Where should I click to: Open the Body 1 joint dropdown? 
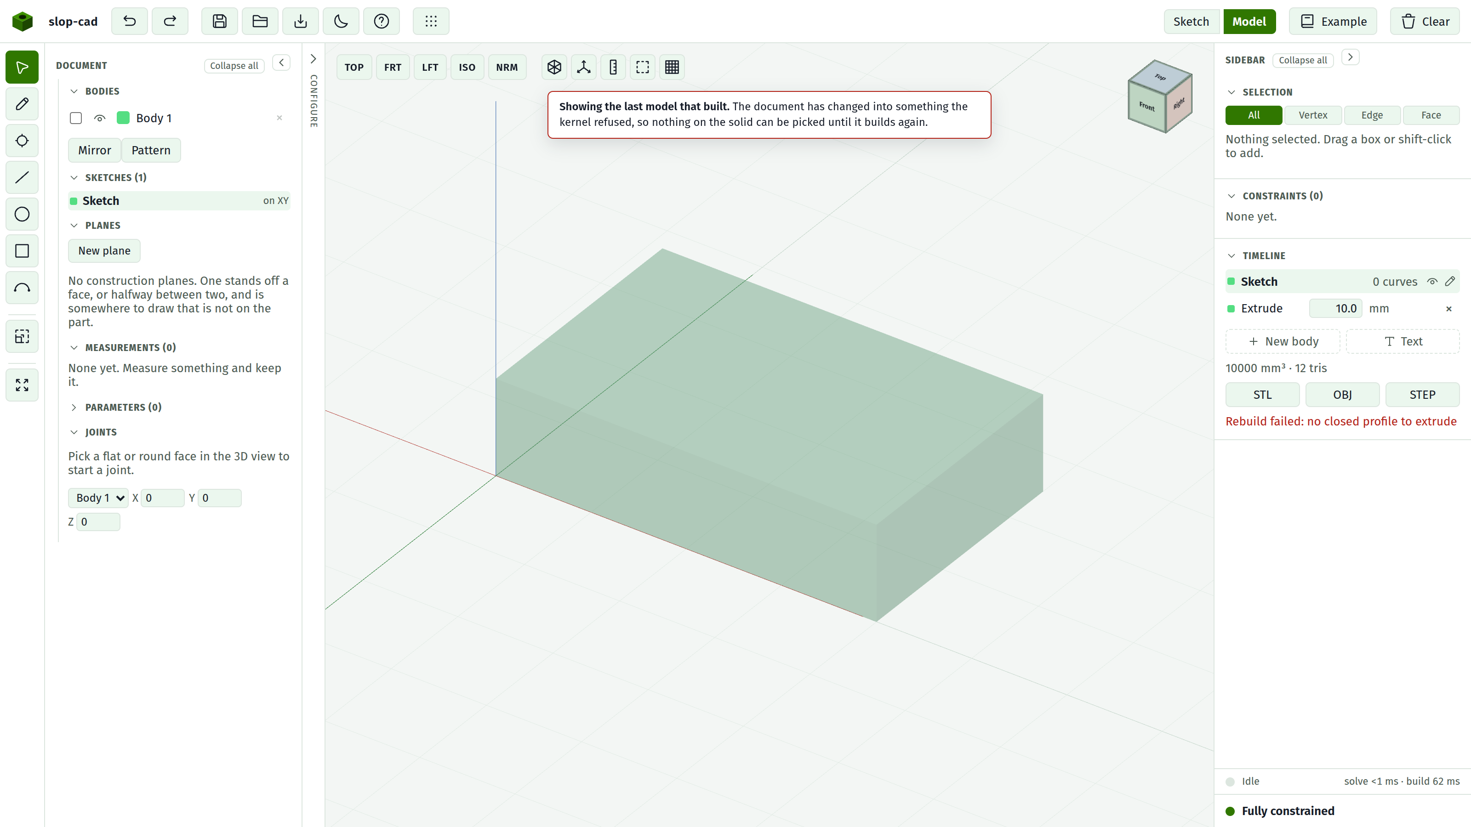[98, 498]
